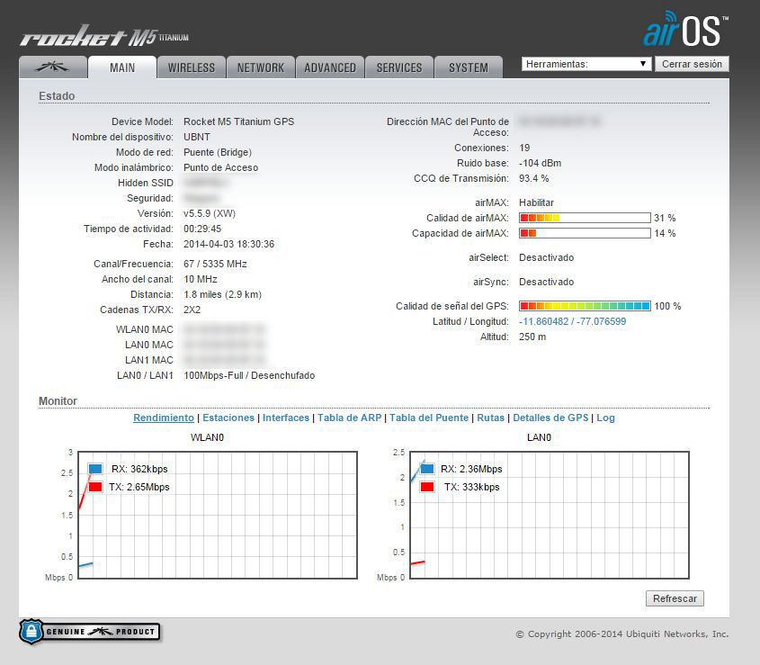Open the SERVICES tab
This screenshot has width=760, height=665.
tap(399, 67)
